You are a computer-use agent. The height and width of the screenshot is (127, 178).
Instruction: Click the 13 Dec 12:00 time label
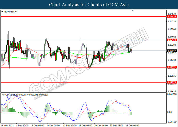pyautogui.click(x=70, y=125)
